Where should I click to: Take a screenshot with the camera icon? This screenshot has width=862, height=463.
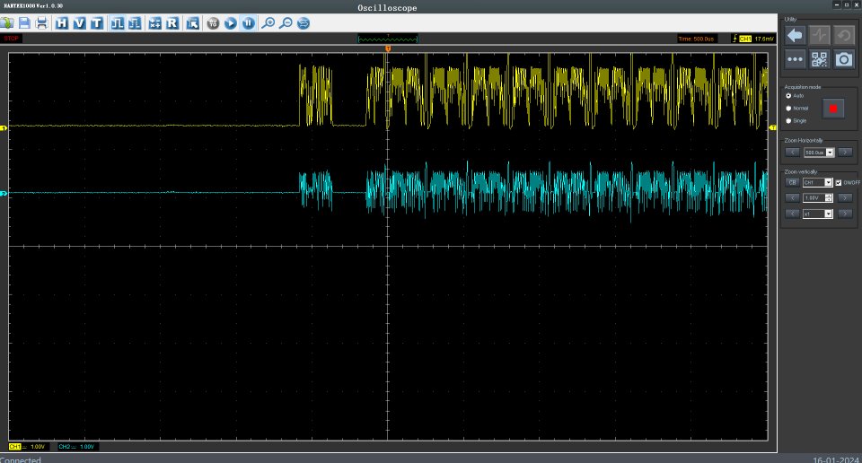click(844, 59)
